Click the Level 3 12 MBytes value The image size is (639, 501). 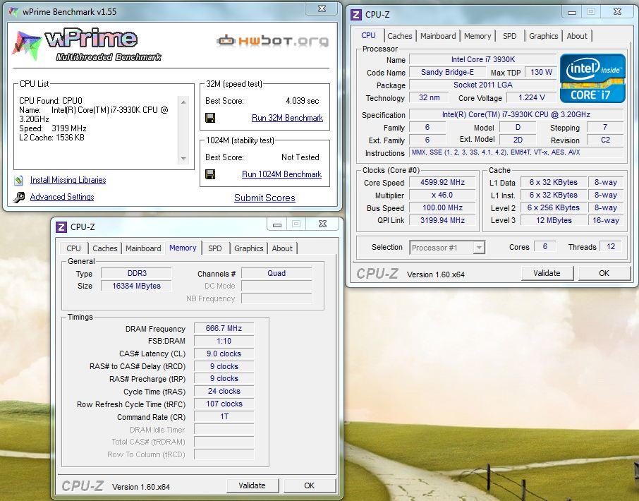(554, 220)
